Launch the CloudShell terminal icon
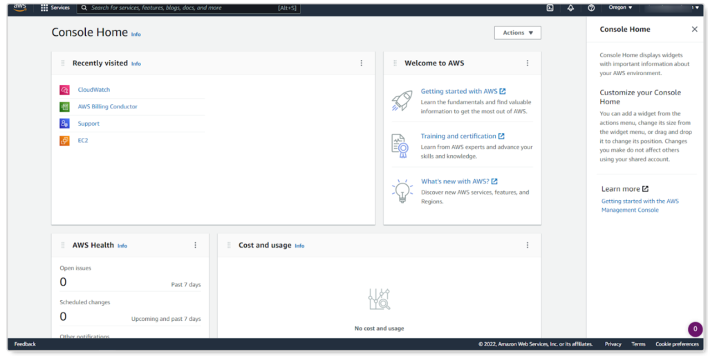 click(550, 8)
